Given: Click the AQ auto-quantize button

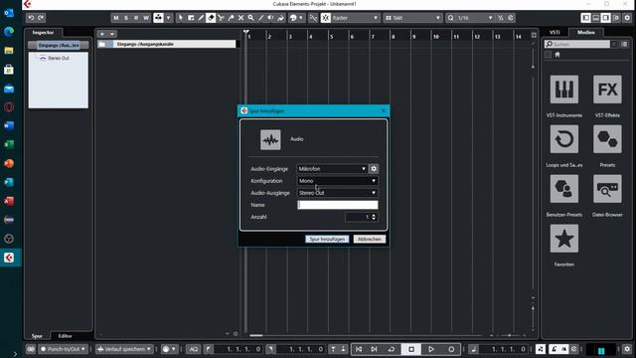Looking at the screenshot, I should point(194,349).
